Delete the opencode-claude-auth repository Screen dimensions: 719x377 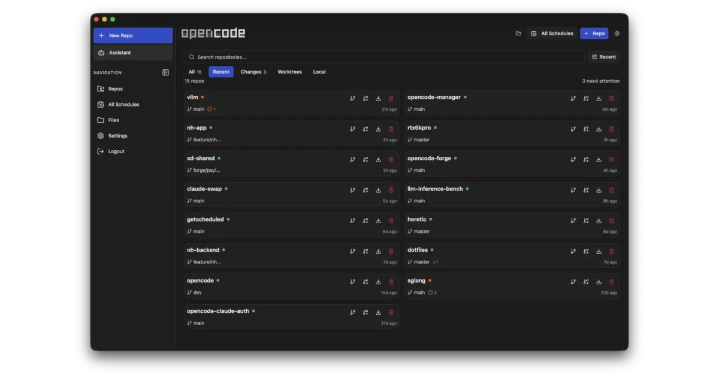coord(391,312)
